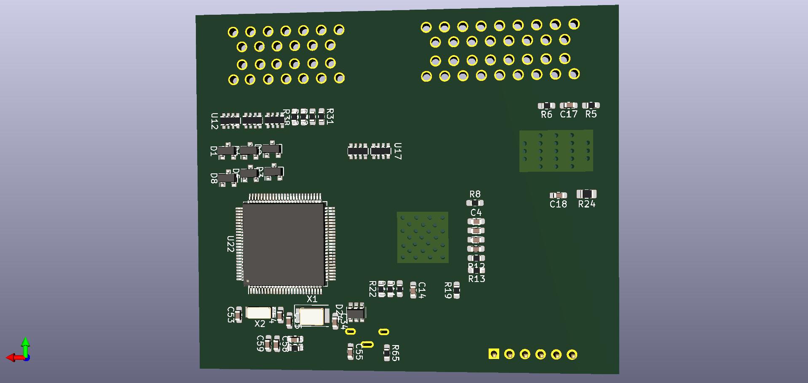Click the R24 silkscreen label

pyautogui.click(x=587, y=204)
